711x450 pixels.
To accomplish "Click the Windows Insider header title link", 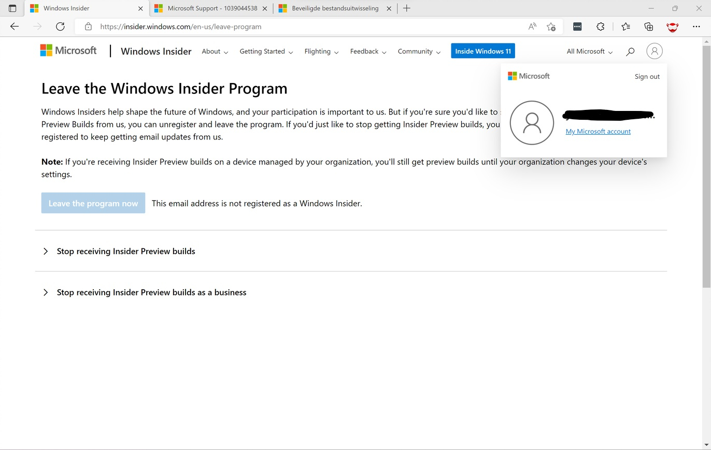I will 156,51.
